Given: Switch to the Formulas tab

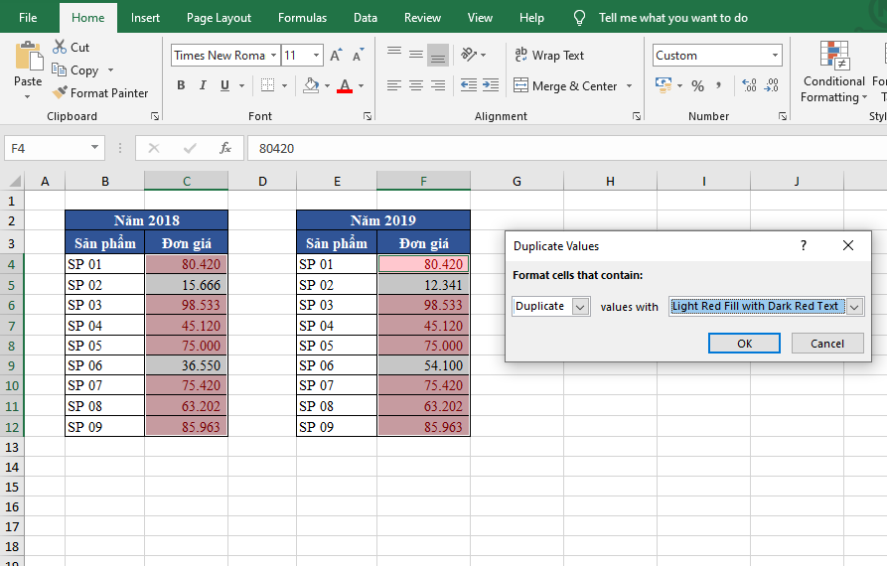Looking at the screenshot, I should 302,18.
